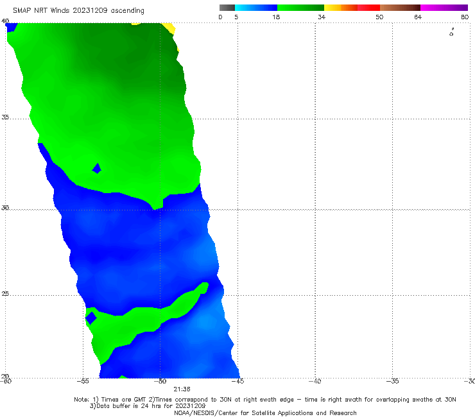475x417 pixels.
Task: Click the yellow patch at top of swath
Action: [x=169, y=28]
